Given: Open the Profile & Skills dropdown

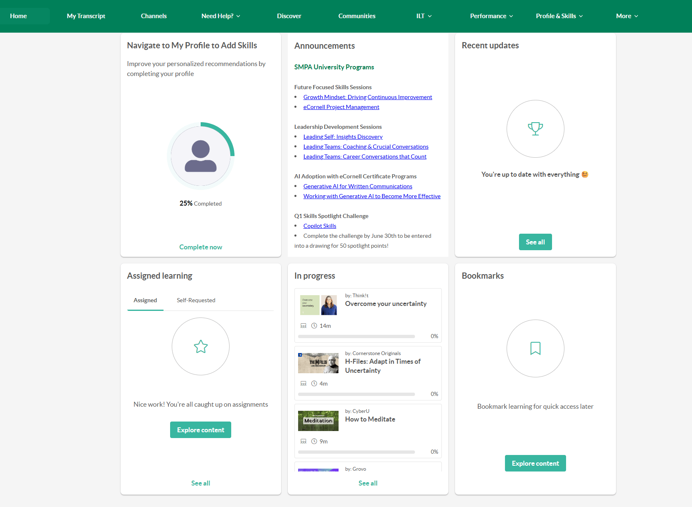Looking at the screenshot, I should (x=559, y=16).
